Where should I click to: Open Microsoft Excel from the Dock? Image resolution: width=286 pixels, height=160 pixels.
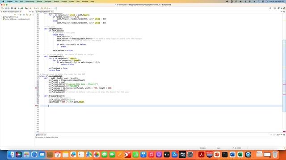tap(240, 155)
